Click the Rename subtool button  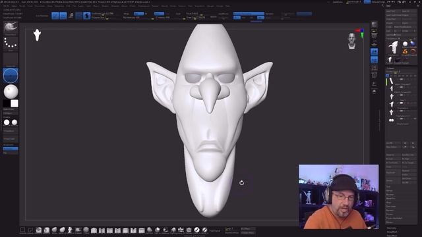coord(393,155)
